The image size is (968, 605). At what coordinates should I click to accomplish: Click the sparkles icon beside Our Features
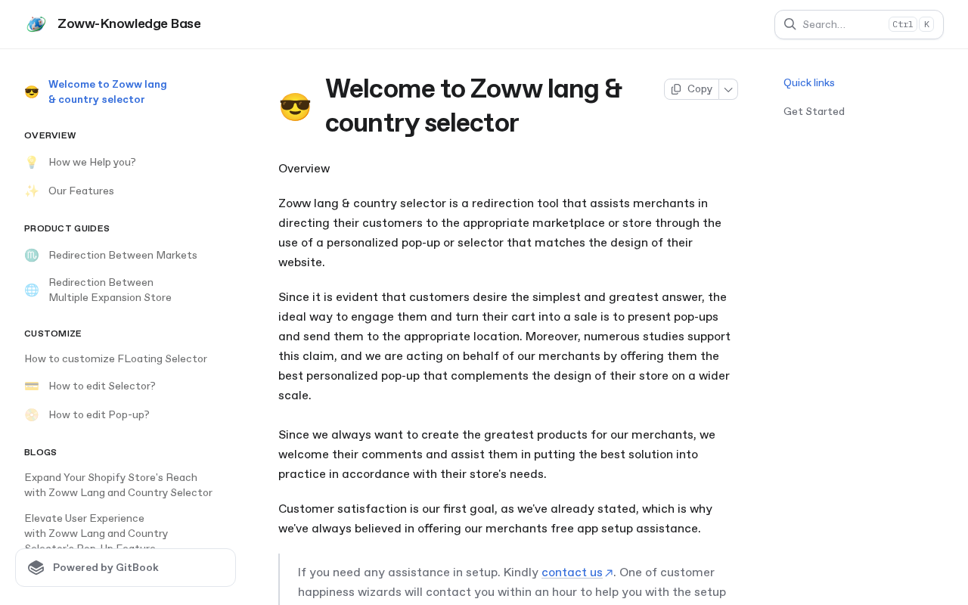tap(32, 191)
